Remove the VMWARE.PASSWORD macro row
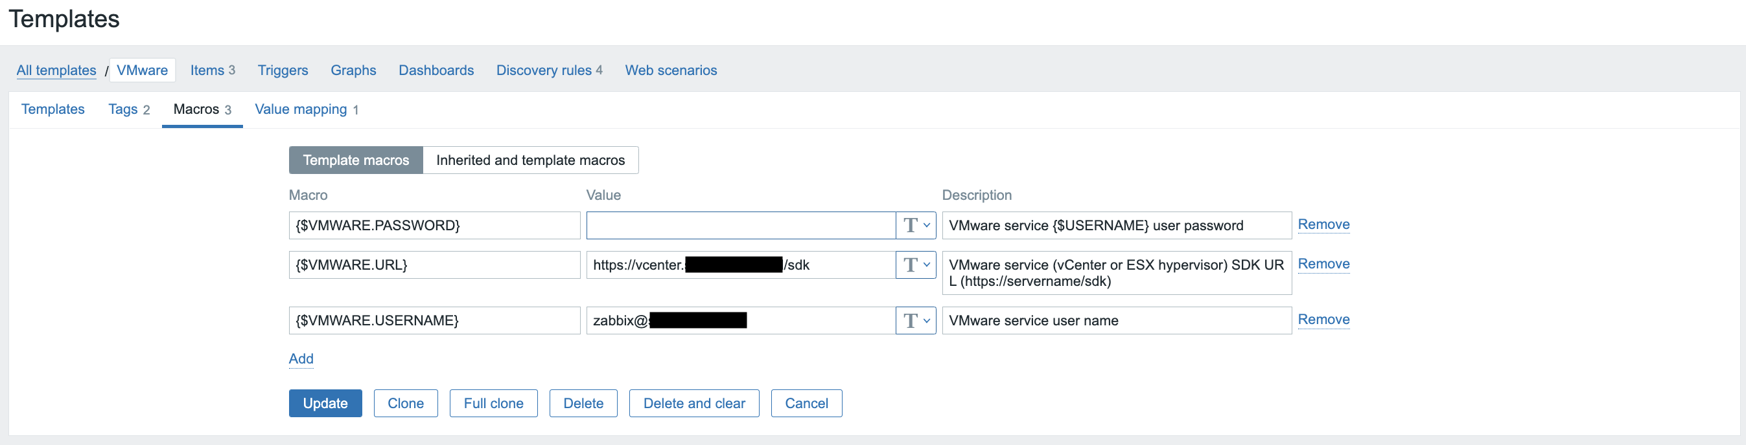The height and width of the screenshot is (445, 1746). tap(1322, 224)
